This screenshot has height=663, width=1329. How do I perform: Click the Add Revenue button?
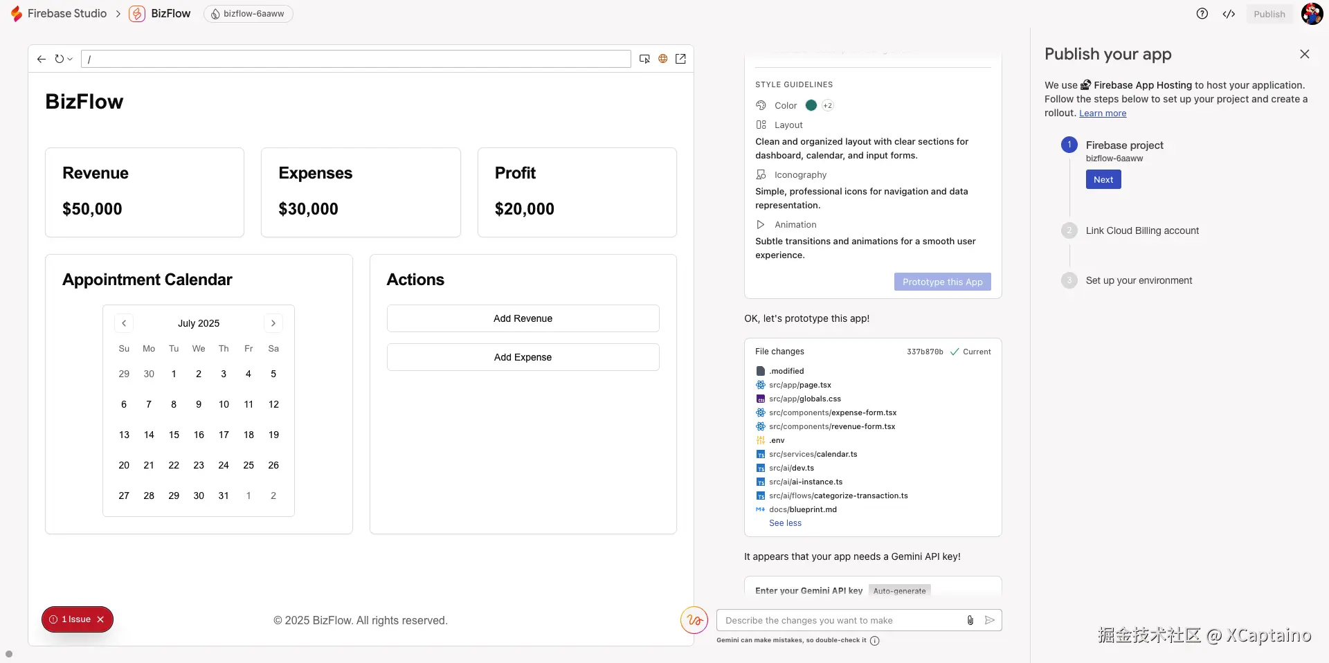[523, 318]
